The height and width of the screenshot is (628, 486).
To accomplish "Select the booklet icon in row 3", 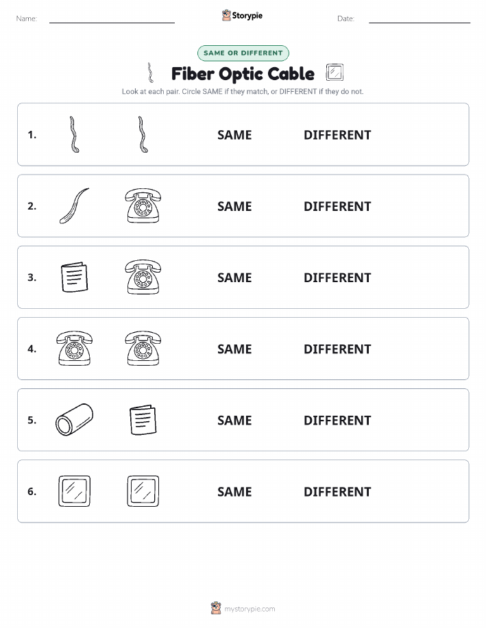I will 74,277.
